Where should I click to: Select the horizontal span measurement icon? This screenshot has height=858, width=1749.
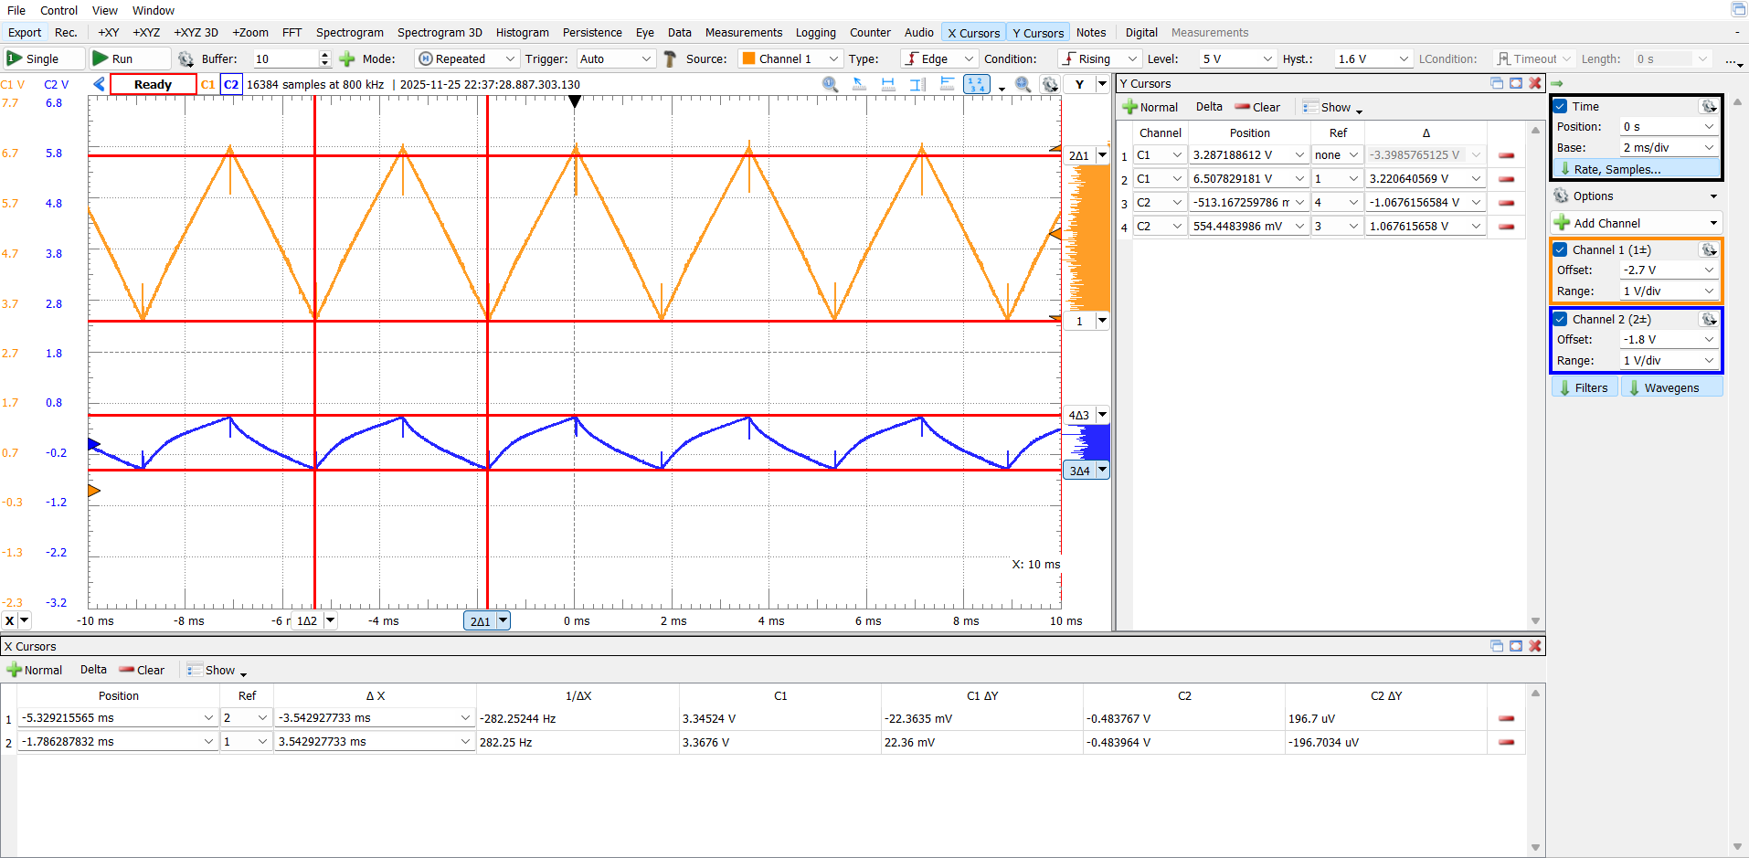[x=887, y=84]
